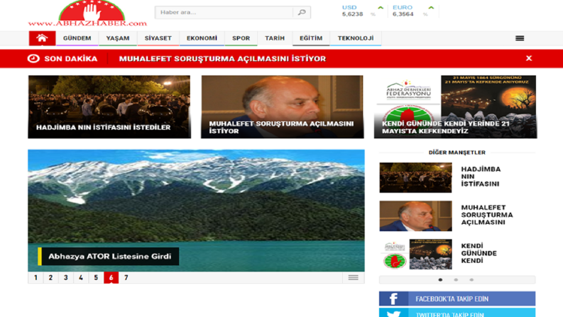Open the red home icon tab
Viewport: 563px width, 317px height.
pos(42,38)
